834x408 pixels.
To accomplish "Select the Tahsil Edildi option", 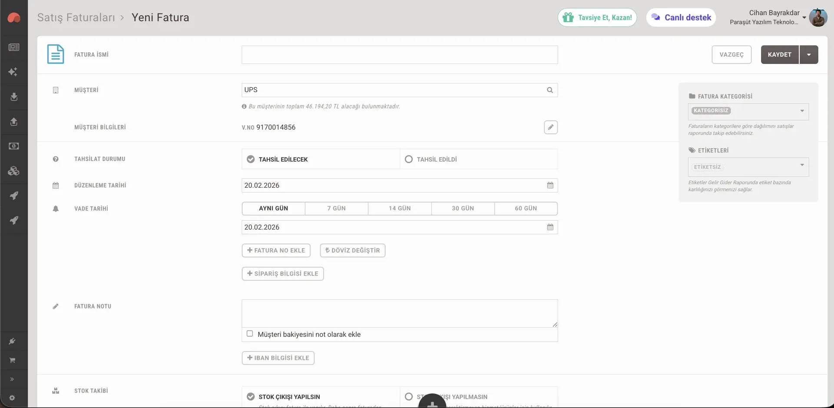I will coord(479,159).
